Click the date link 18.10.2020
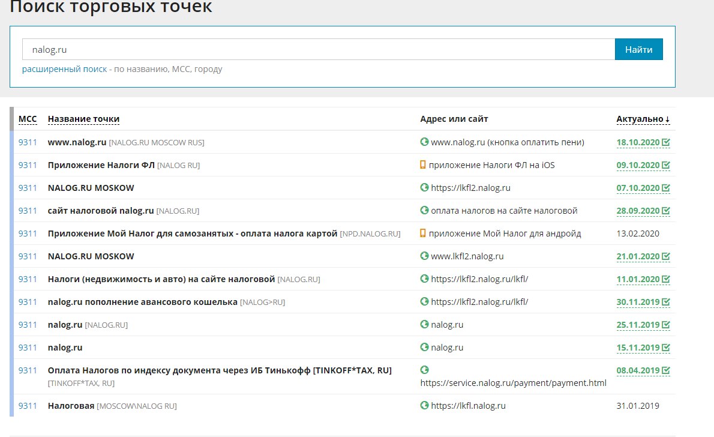The image size is (714, 437). [x=638, y=142]
